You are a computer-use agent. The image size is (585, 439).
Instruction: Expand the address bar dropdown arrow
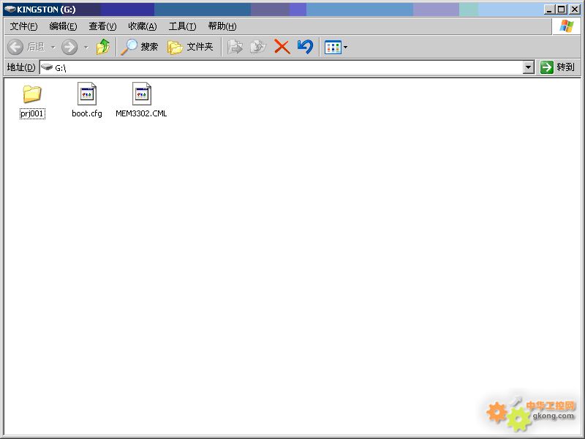click(528, 67)
